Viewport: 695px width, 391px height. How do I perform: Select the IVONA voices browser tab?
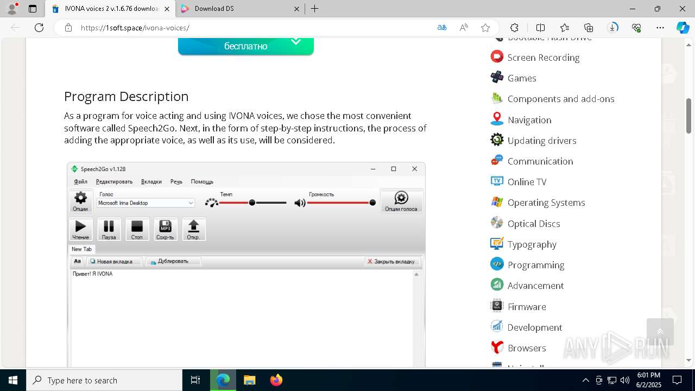[110, 9]
